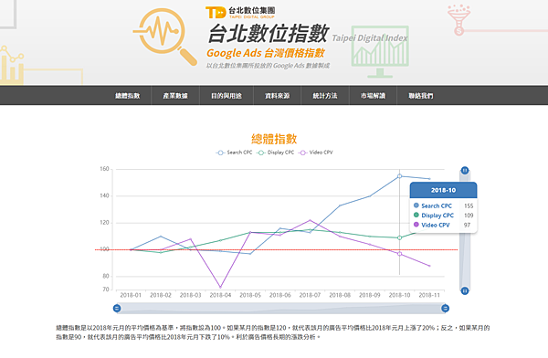
Task: Click the 總體指數 chart title
Action: click(274, 139)
